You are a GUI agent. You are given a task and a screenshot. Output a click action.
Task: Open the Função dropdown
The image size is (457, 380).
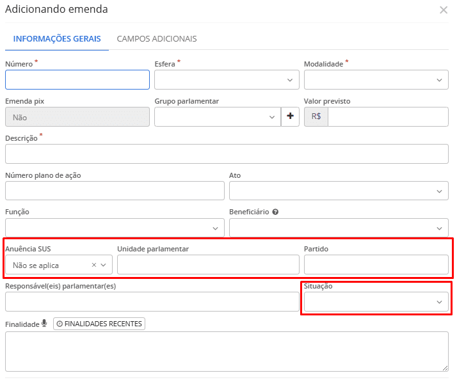pyautogui.click(x=115, y=228)
